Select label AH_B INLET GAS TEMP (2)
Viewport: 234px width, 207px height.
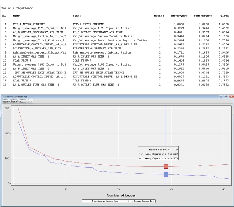[x=92, y=69]
